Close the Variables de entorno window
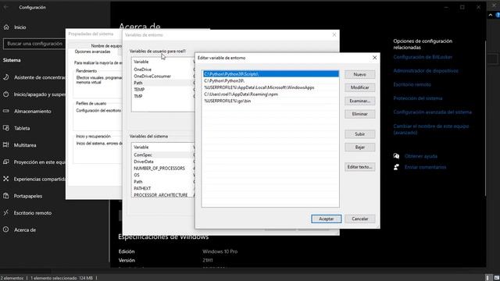500x281 pixels. pyautogui.click(x=334, y=34)
